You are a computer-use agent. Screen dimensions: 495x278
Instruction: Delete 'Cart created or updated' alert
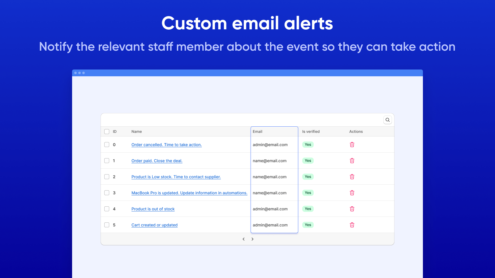pyautogui.click(x=352, y=225)
